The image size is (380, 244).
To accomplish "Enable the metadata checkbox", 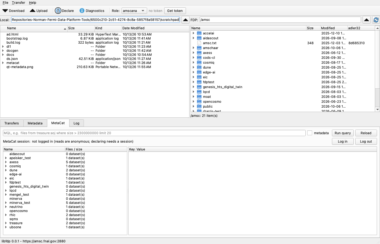I will point(310,133).
